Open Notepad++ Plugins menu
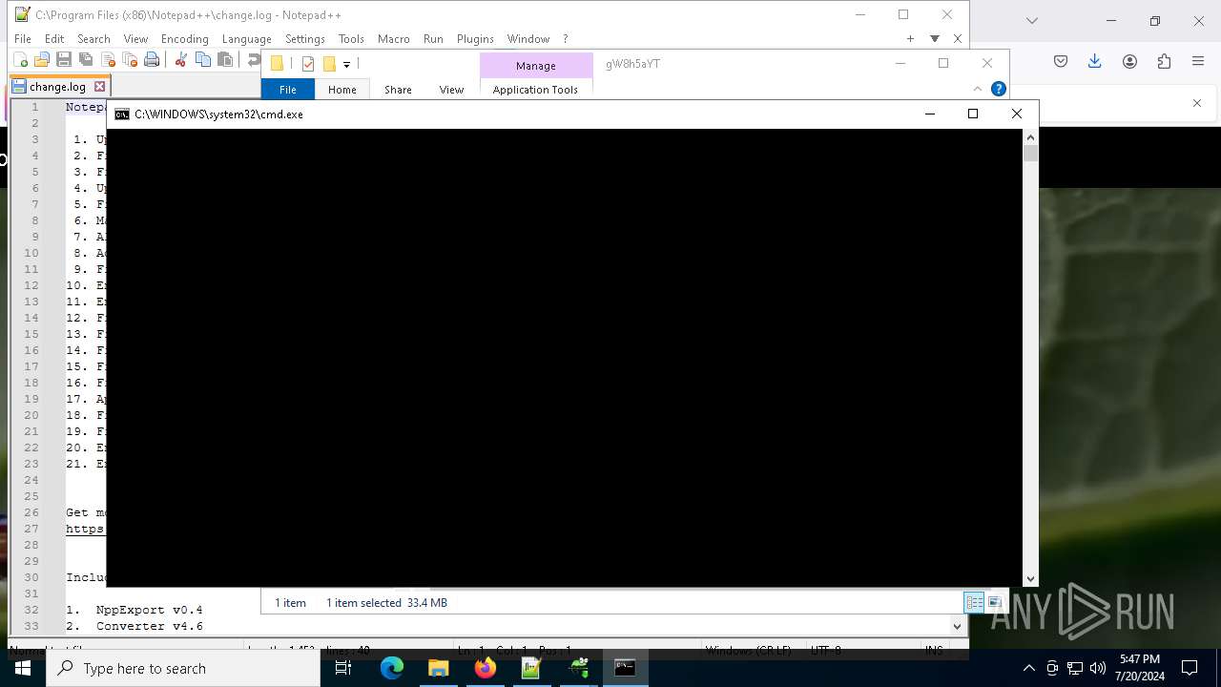 [x=475, y=39]
